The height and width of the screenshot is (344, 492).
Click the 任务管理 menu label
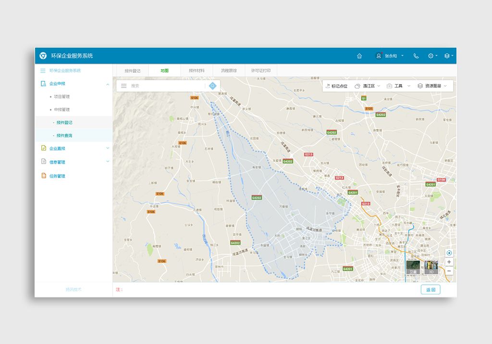[58, 176]
